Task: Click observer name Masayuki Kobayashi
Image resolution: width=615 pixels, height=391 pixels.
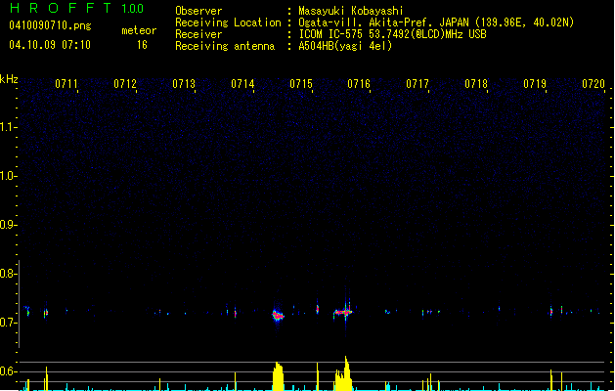Action: pyautogui.click(x=351, y=11)
